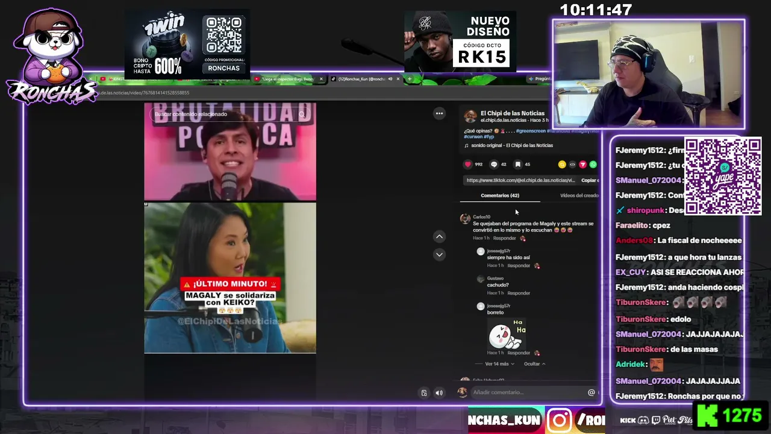Open the three-dot more options menu

439,113
